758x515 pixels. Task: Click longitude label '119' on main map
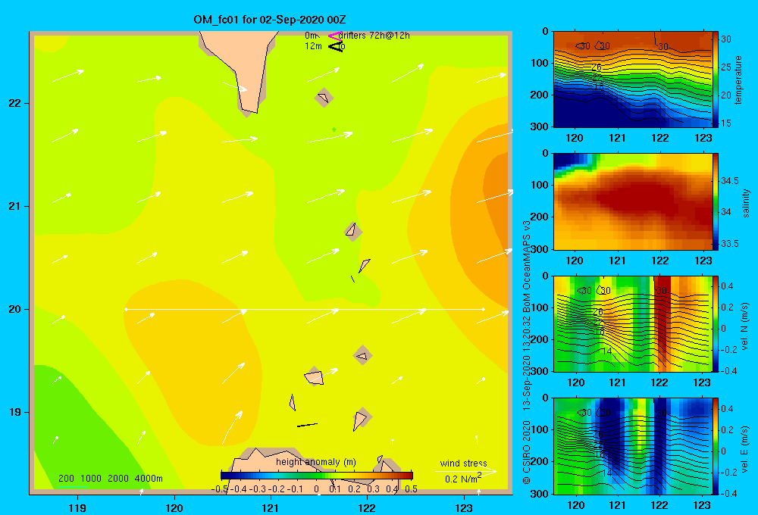coord(77,507)
